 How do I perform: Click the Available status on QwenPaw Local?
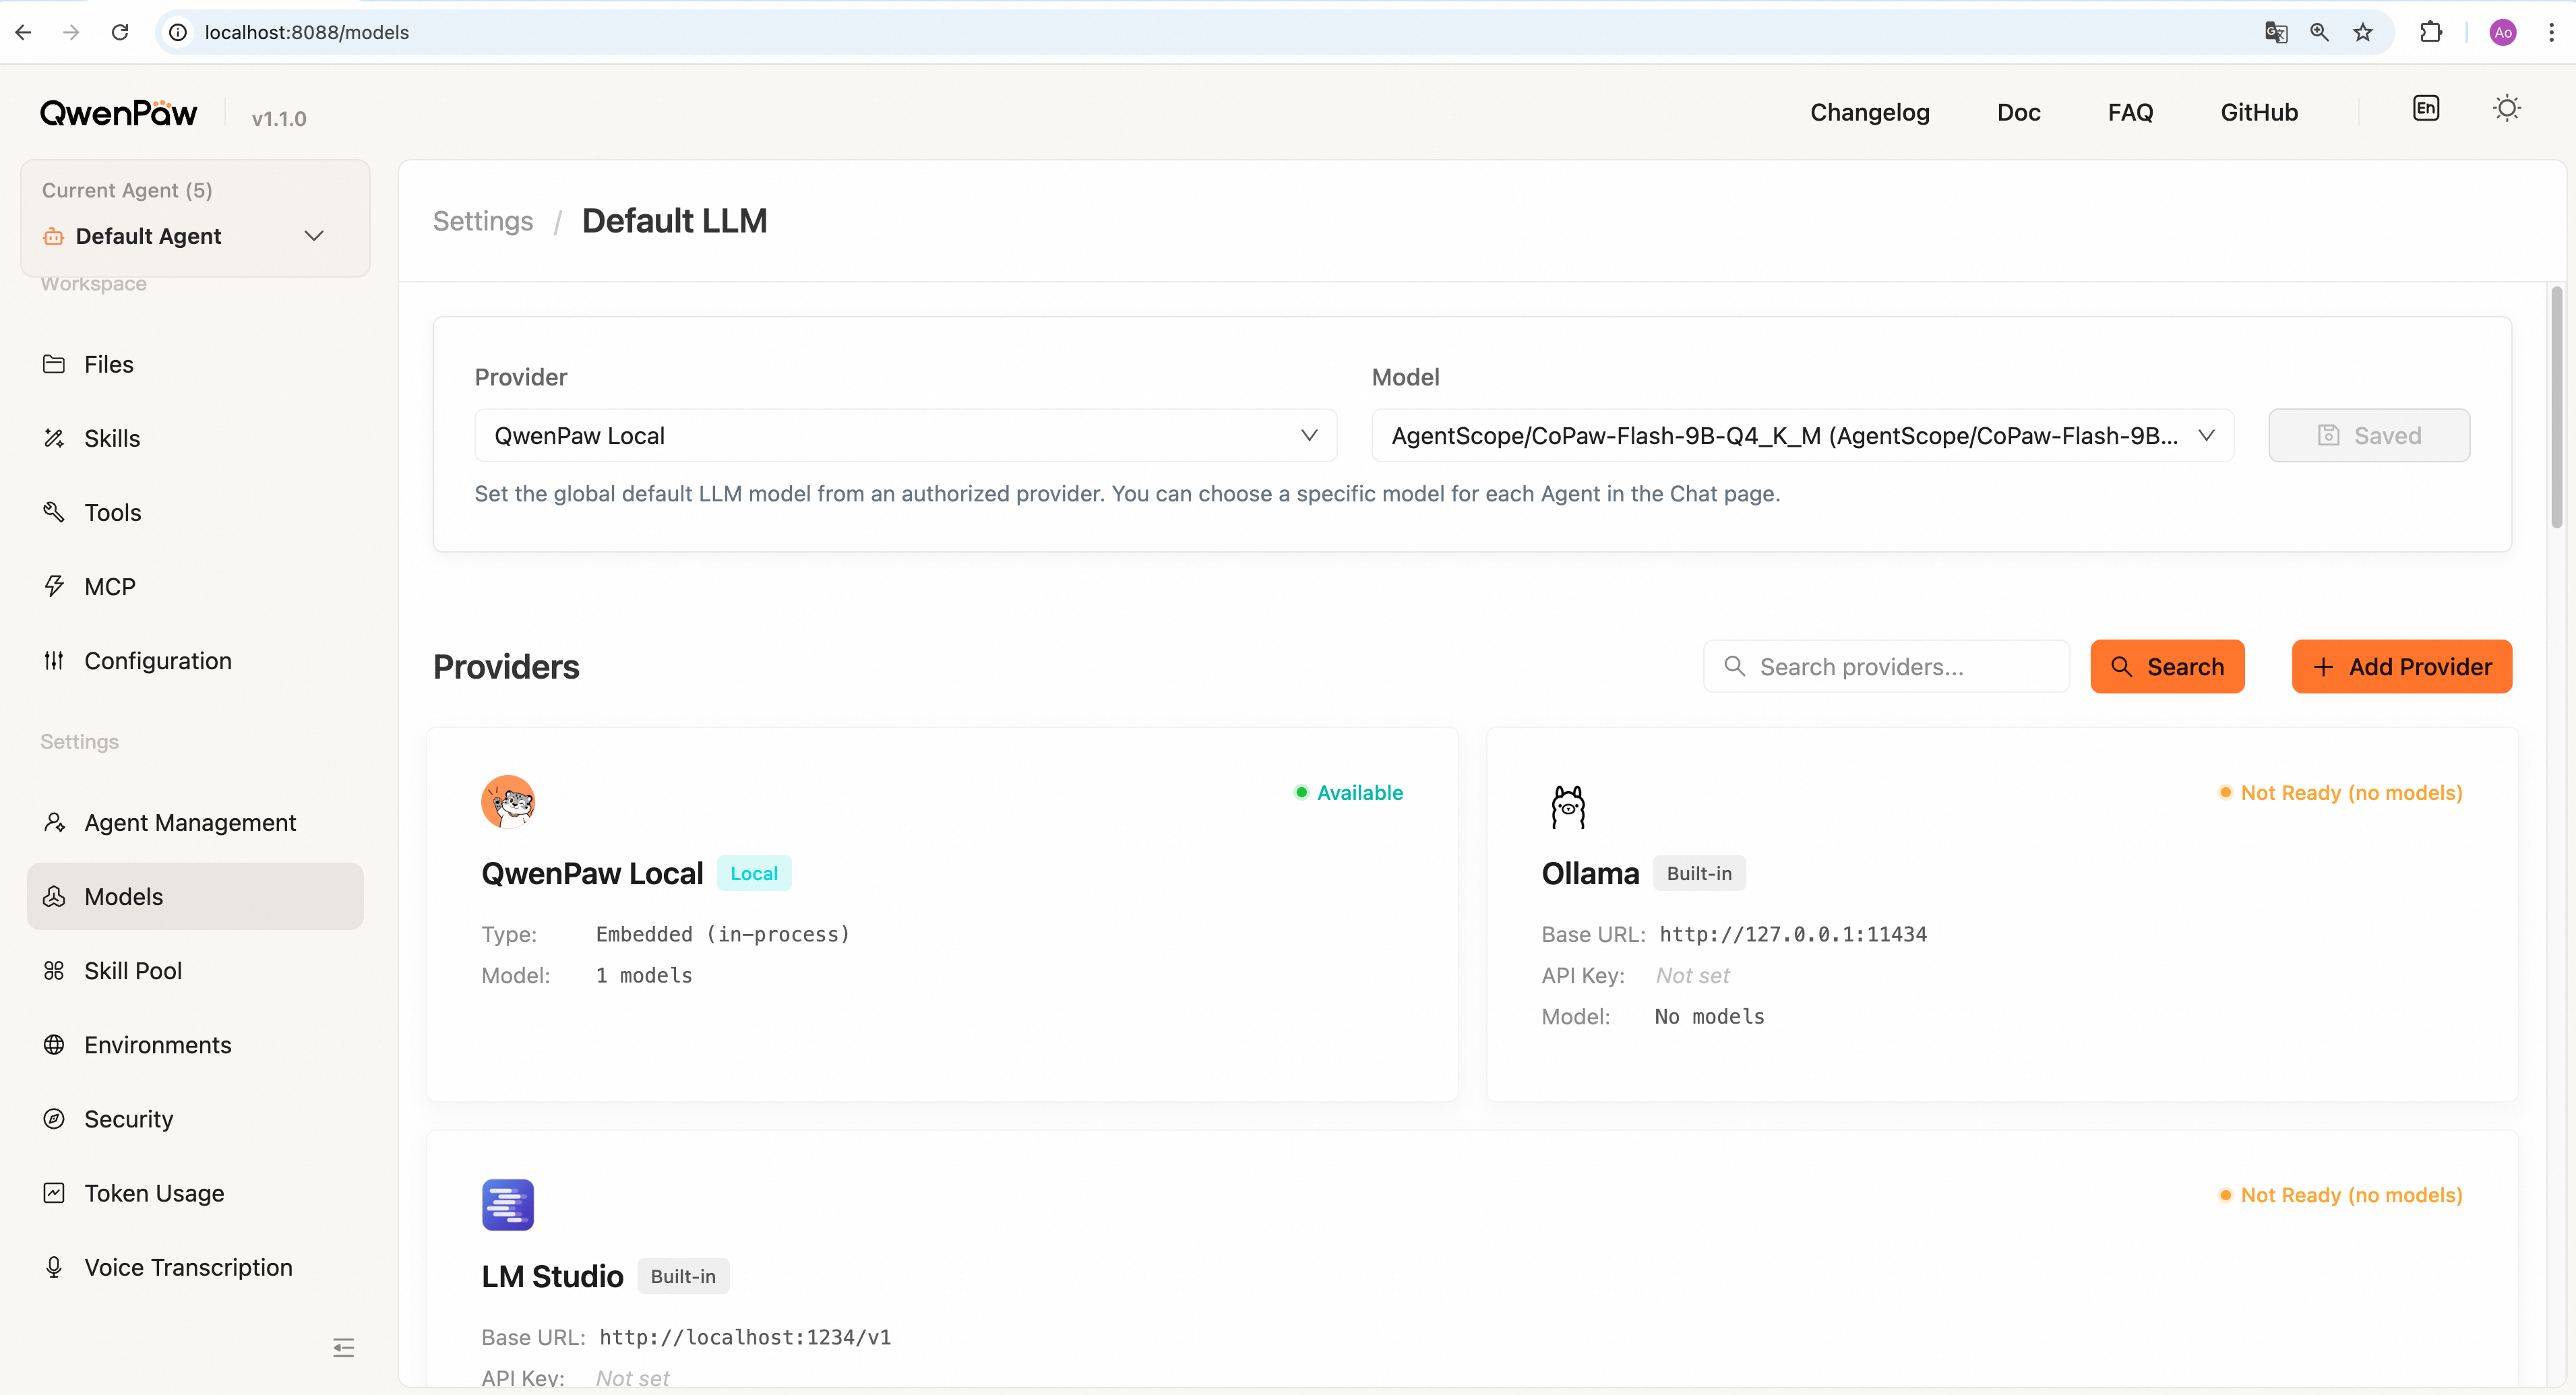pos(1349,792)
